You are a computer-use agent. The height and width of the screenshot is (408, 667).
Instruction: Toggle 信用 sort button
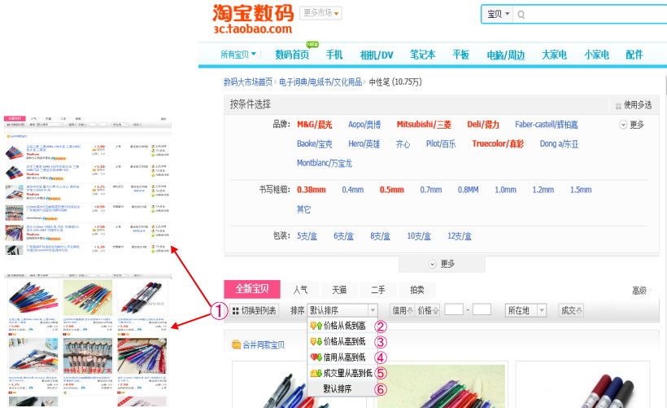click(403, 310)
